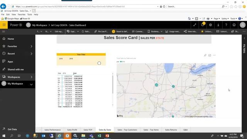247x139 pixels.
Task: Open focus mode icon on map visual
Action: click(210, 55)
